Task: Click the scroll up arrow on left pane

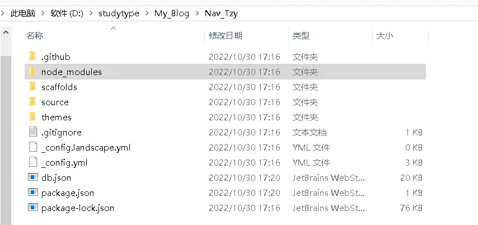Action: pyautogui.click(x=6, y=33)
